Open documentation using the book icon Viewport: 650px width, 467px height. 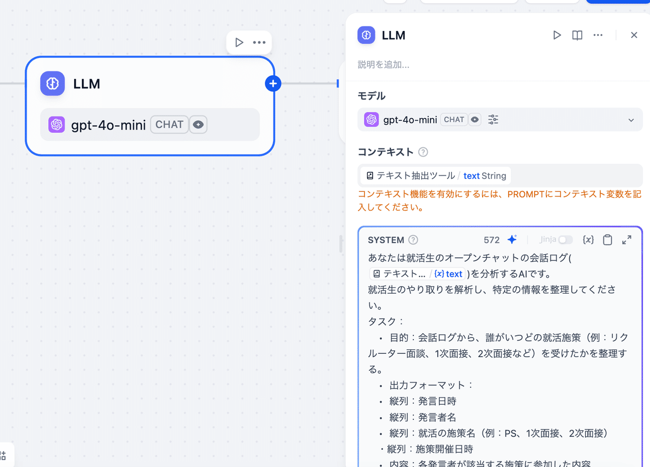[576, 35]
